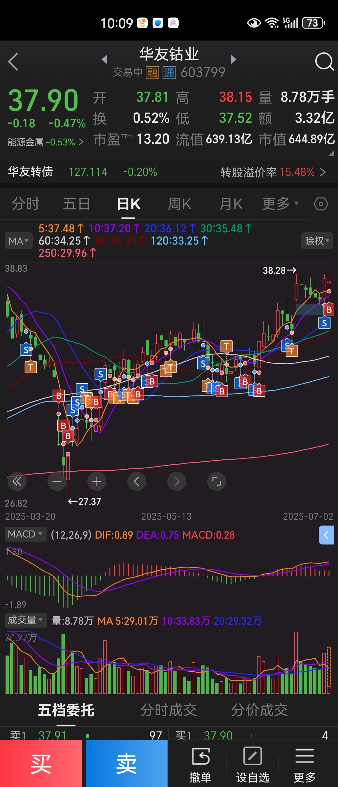Image resolution: width=338 pixels, height=787 pixels.
Task: Open fullscreen chart icon
Action: point(216,482)
